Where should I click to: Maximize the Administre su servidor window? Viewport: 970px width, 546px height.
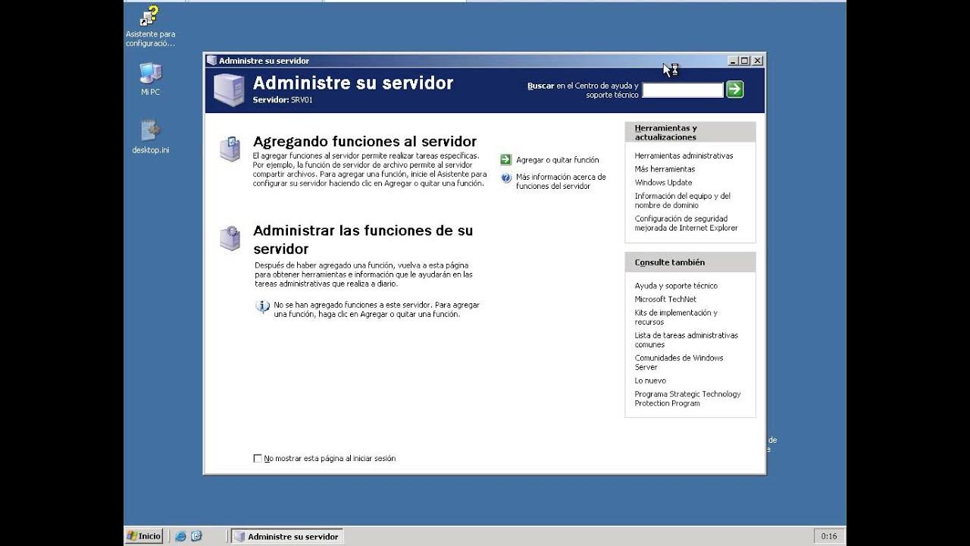(744, 61)
